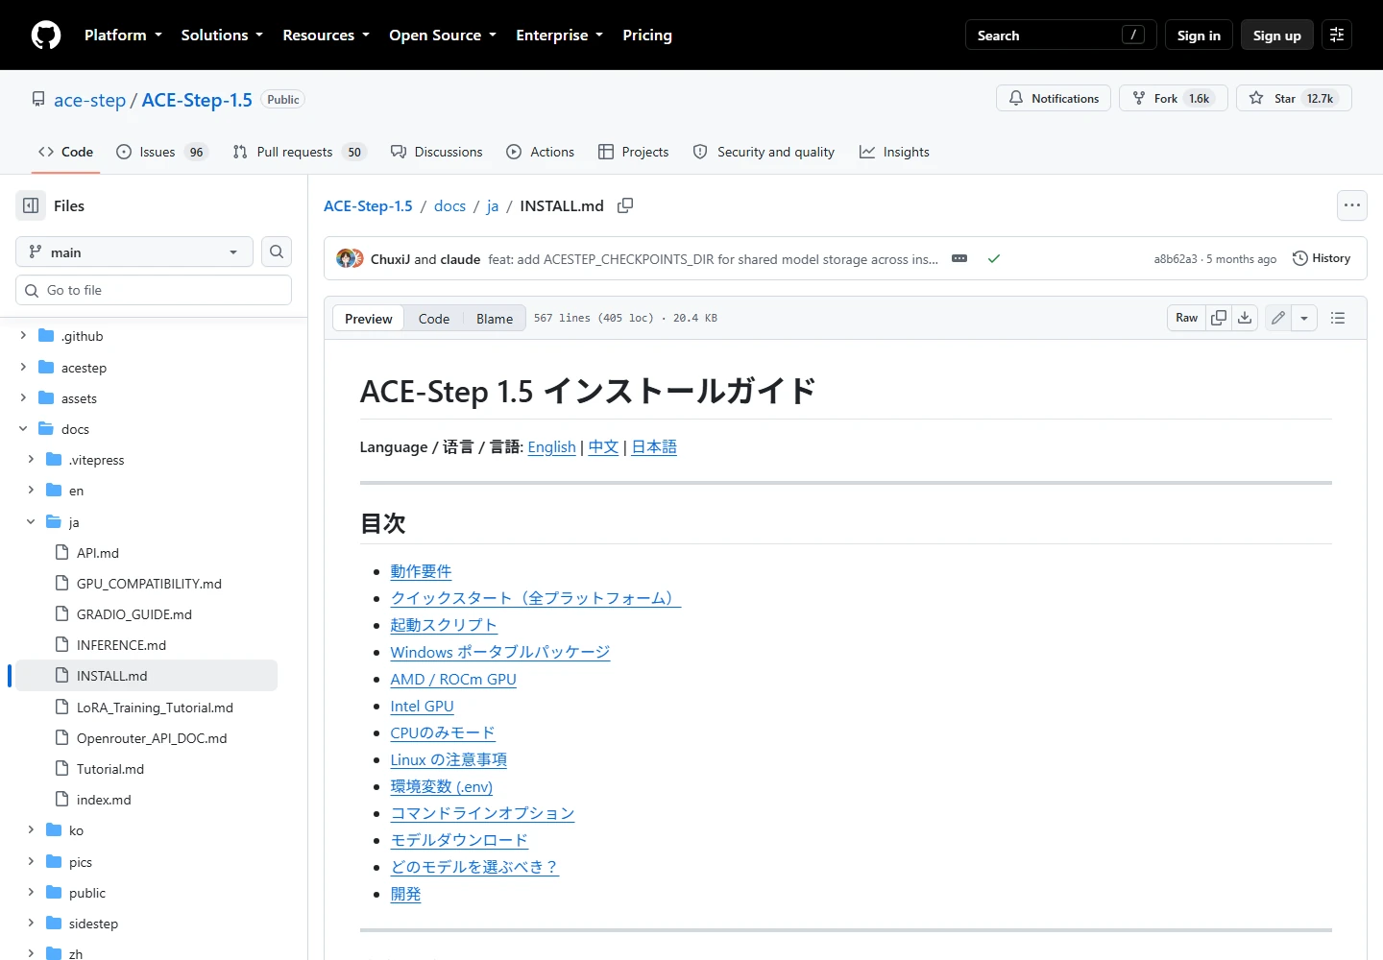Open the GitHub home logo
The width and height of the screenshot is (1383, 960).
click(x=46, y=35)
